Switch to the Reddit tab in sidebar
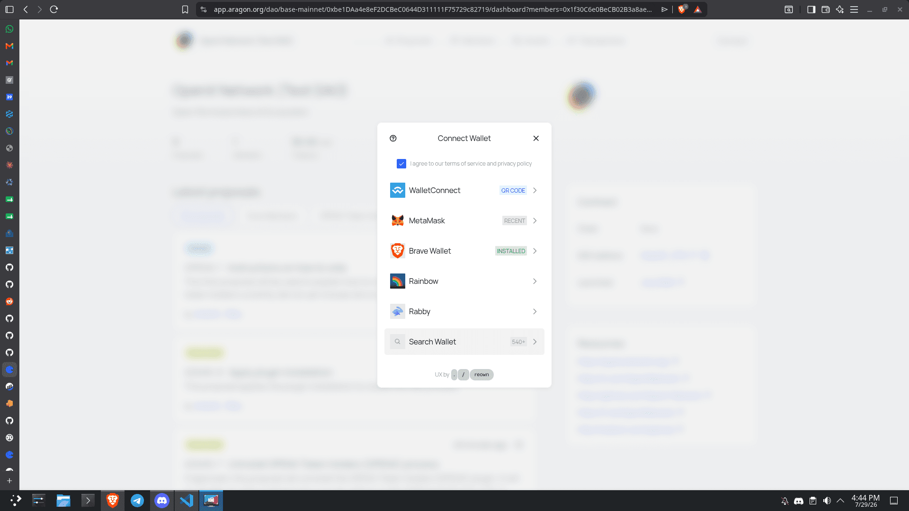 9,301
